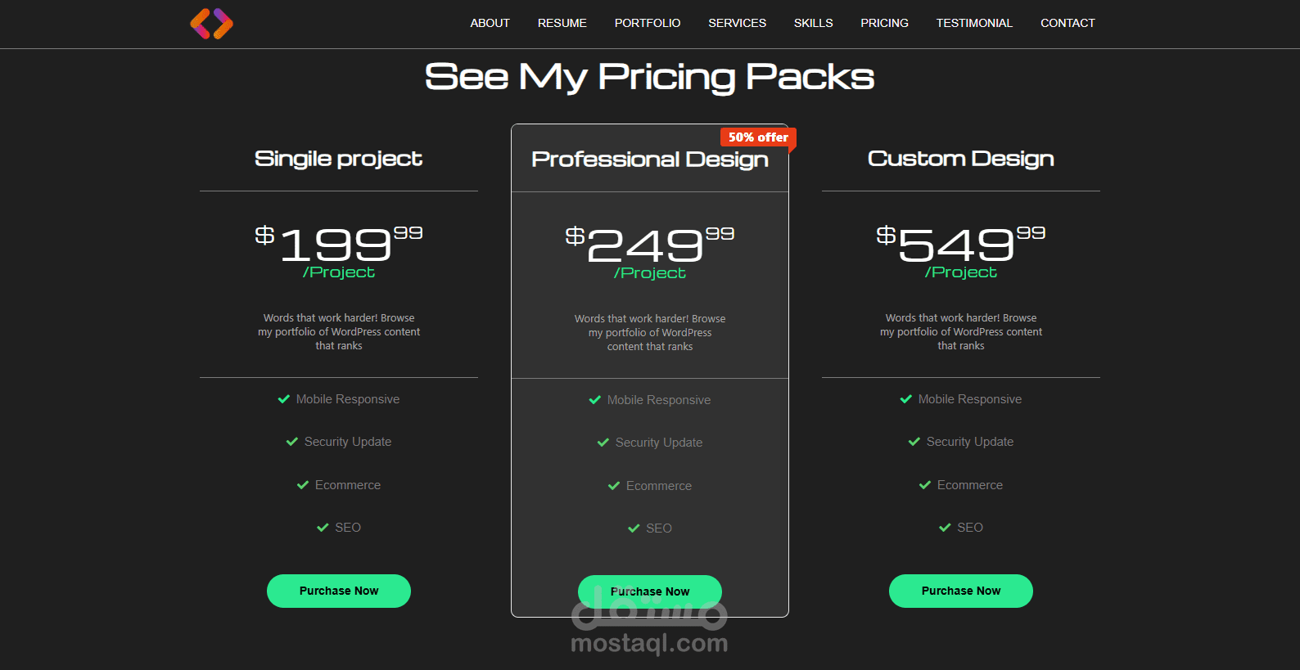
Task: Open the ABOUT menu item
Action: 490,23
